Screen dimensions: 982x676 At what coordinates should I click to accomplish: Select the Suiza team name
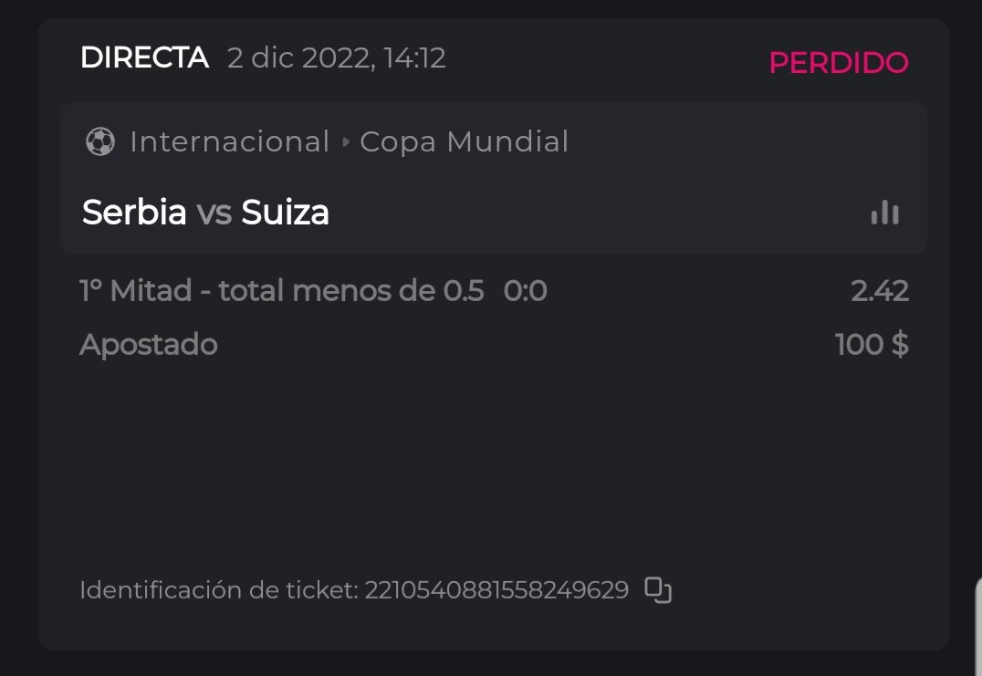point(285,213)
